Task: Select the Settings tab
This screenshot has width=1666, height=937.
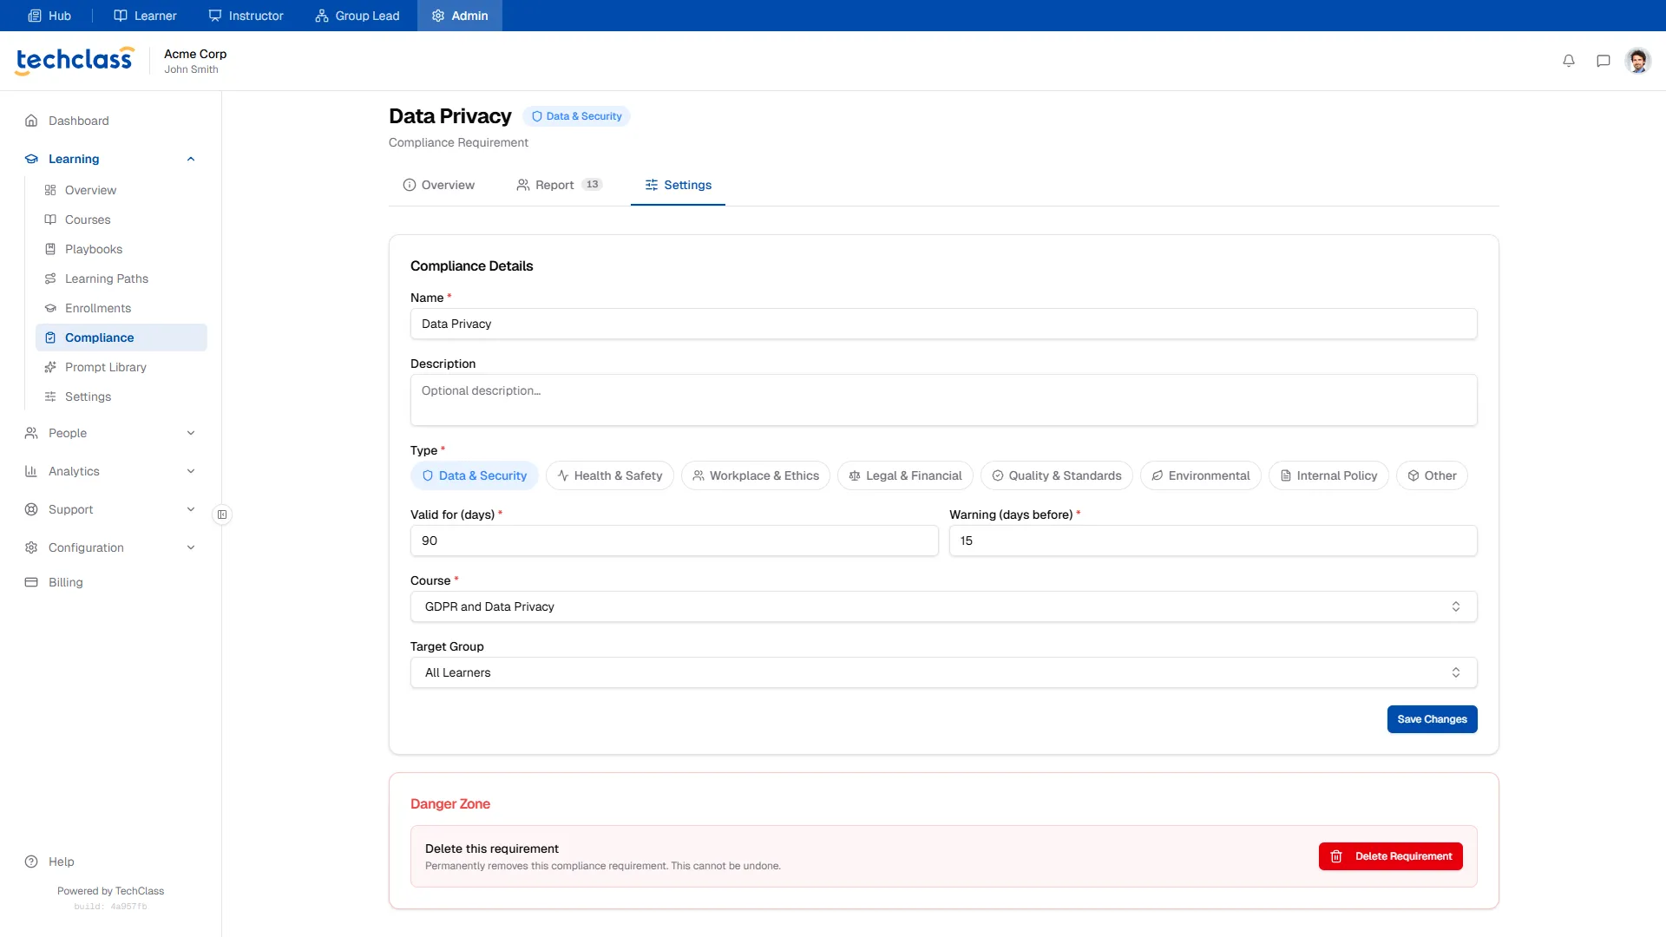Action: (x=678, y=185)
